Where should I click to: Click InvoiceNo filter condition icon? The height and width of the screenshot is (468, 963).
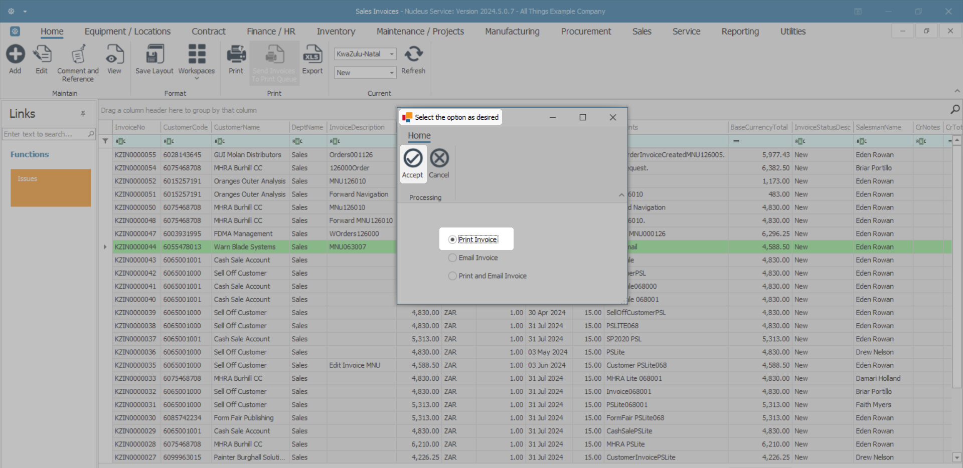120,141
